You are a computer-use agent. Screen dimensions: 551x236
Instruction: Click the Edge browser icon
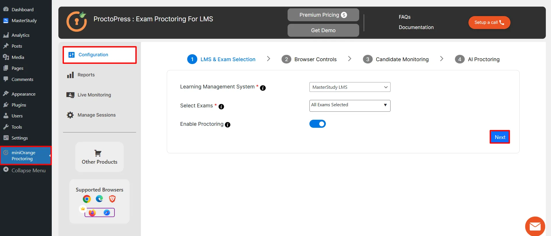coord(100,199)
